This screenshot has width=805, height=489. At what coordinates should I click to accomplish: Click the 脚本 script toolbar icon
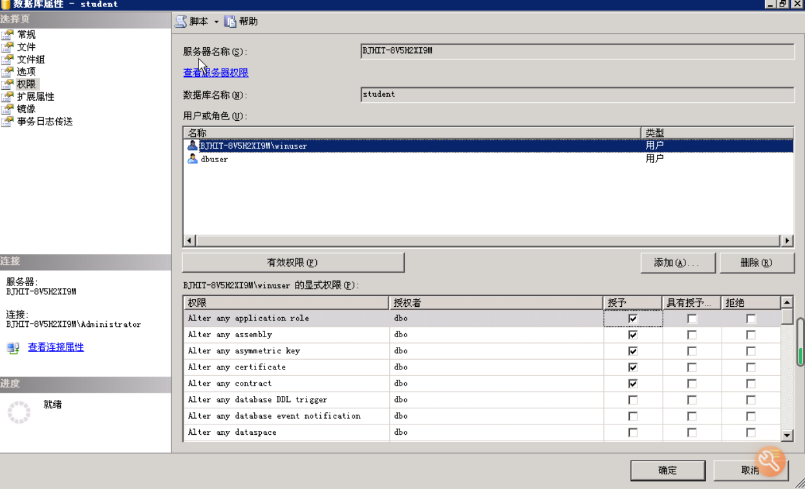coord(181,21)
